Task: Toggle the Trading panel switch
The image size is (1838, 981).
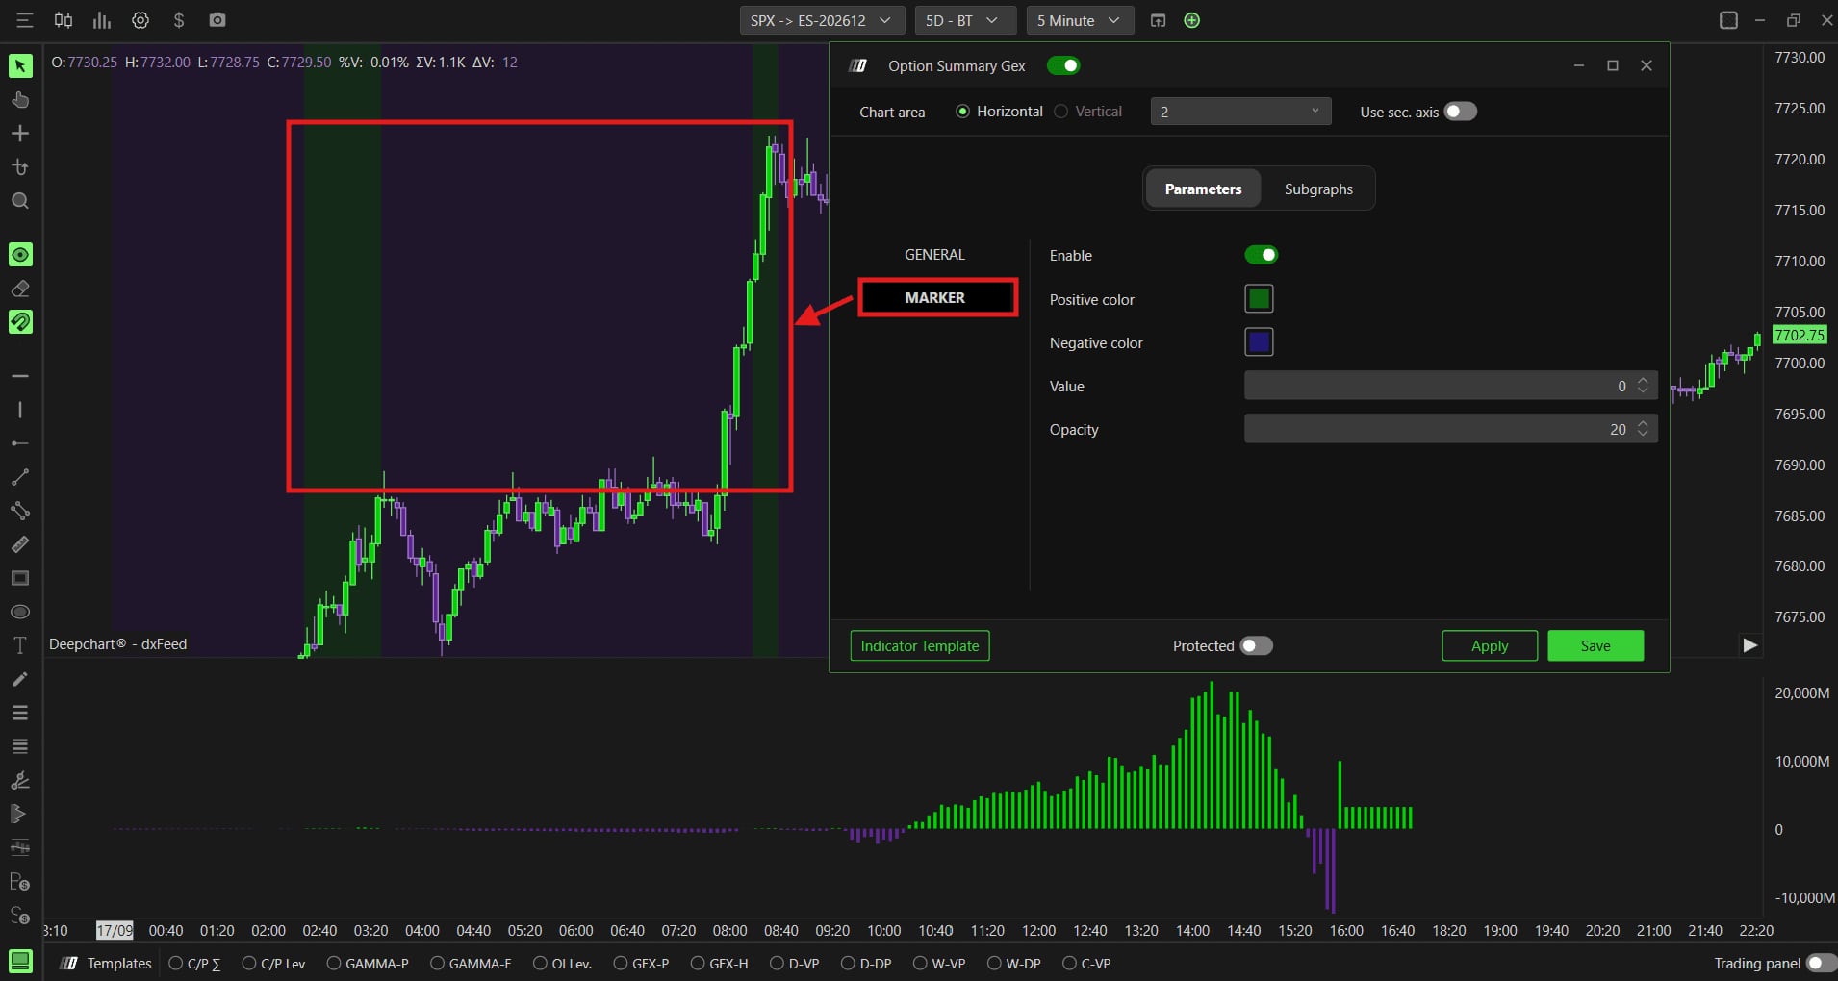Action: 1822,963
